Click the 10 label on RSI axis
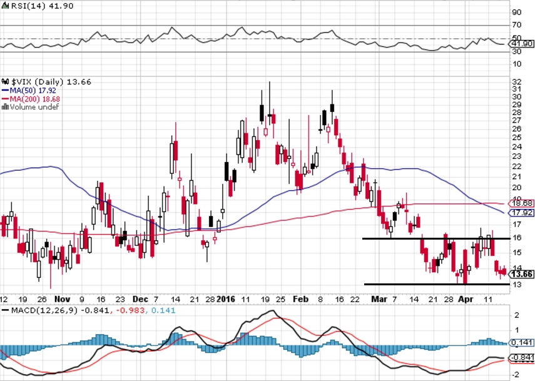Viewport: 535px width, 381px height. point(517,64)
